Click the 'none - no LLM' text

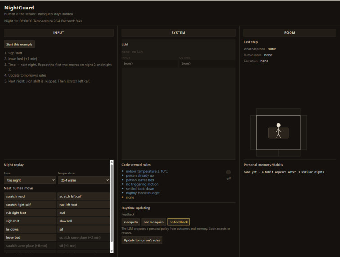[x=133, y=52]
